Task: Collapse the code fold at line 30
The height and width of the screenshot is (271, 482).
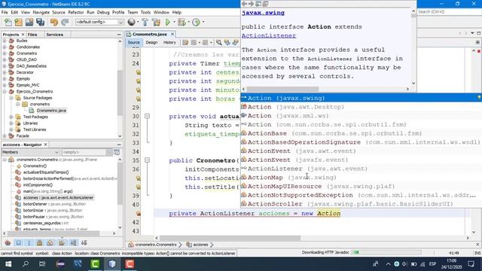Action: tap(148, 116)
